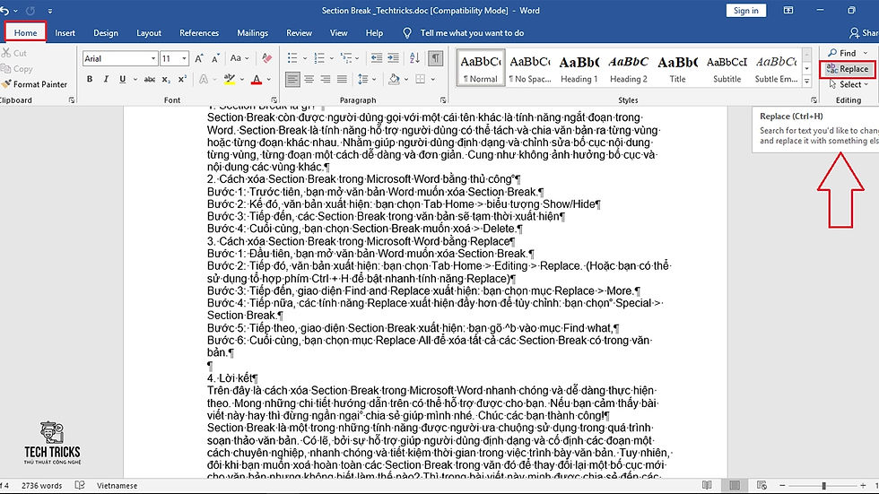Viewport: 879px width, 494px height.
Task: Open the Ribbon Display Options icon
Action: 788,11
